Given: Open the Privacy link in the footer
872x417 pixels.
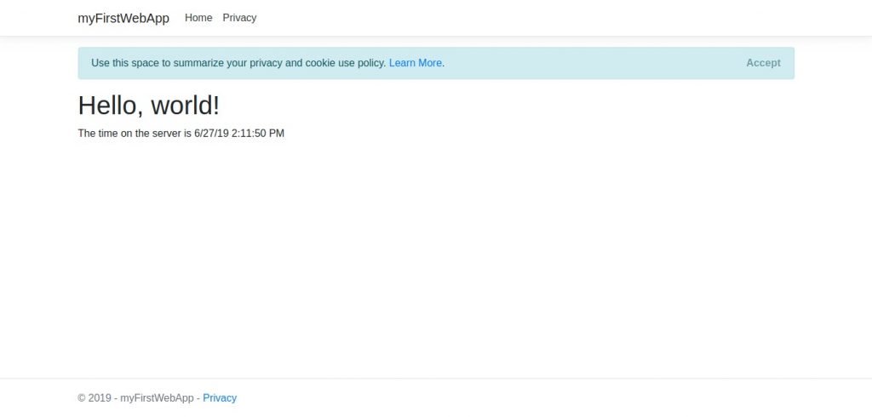Looking at the screenshot, I should tap(220, 397).
